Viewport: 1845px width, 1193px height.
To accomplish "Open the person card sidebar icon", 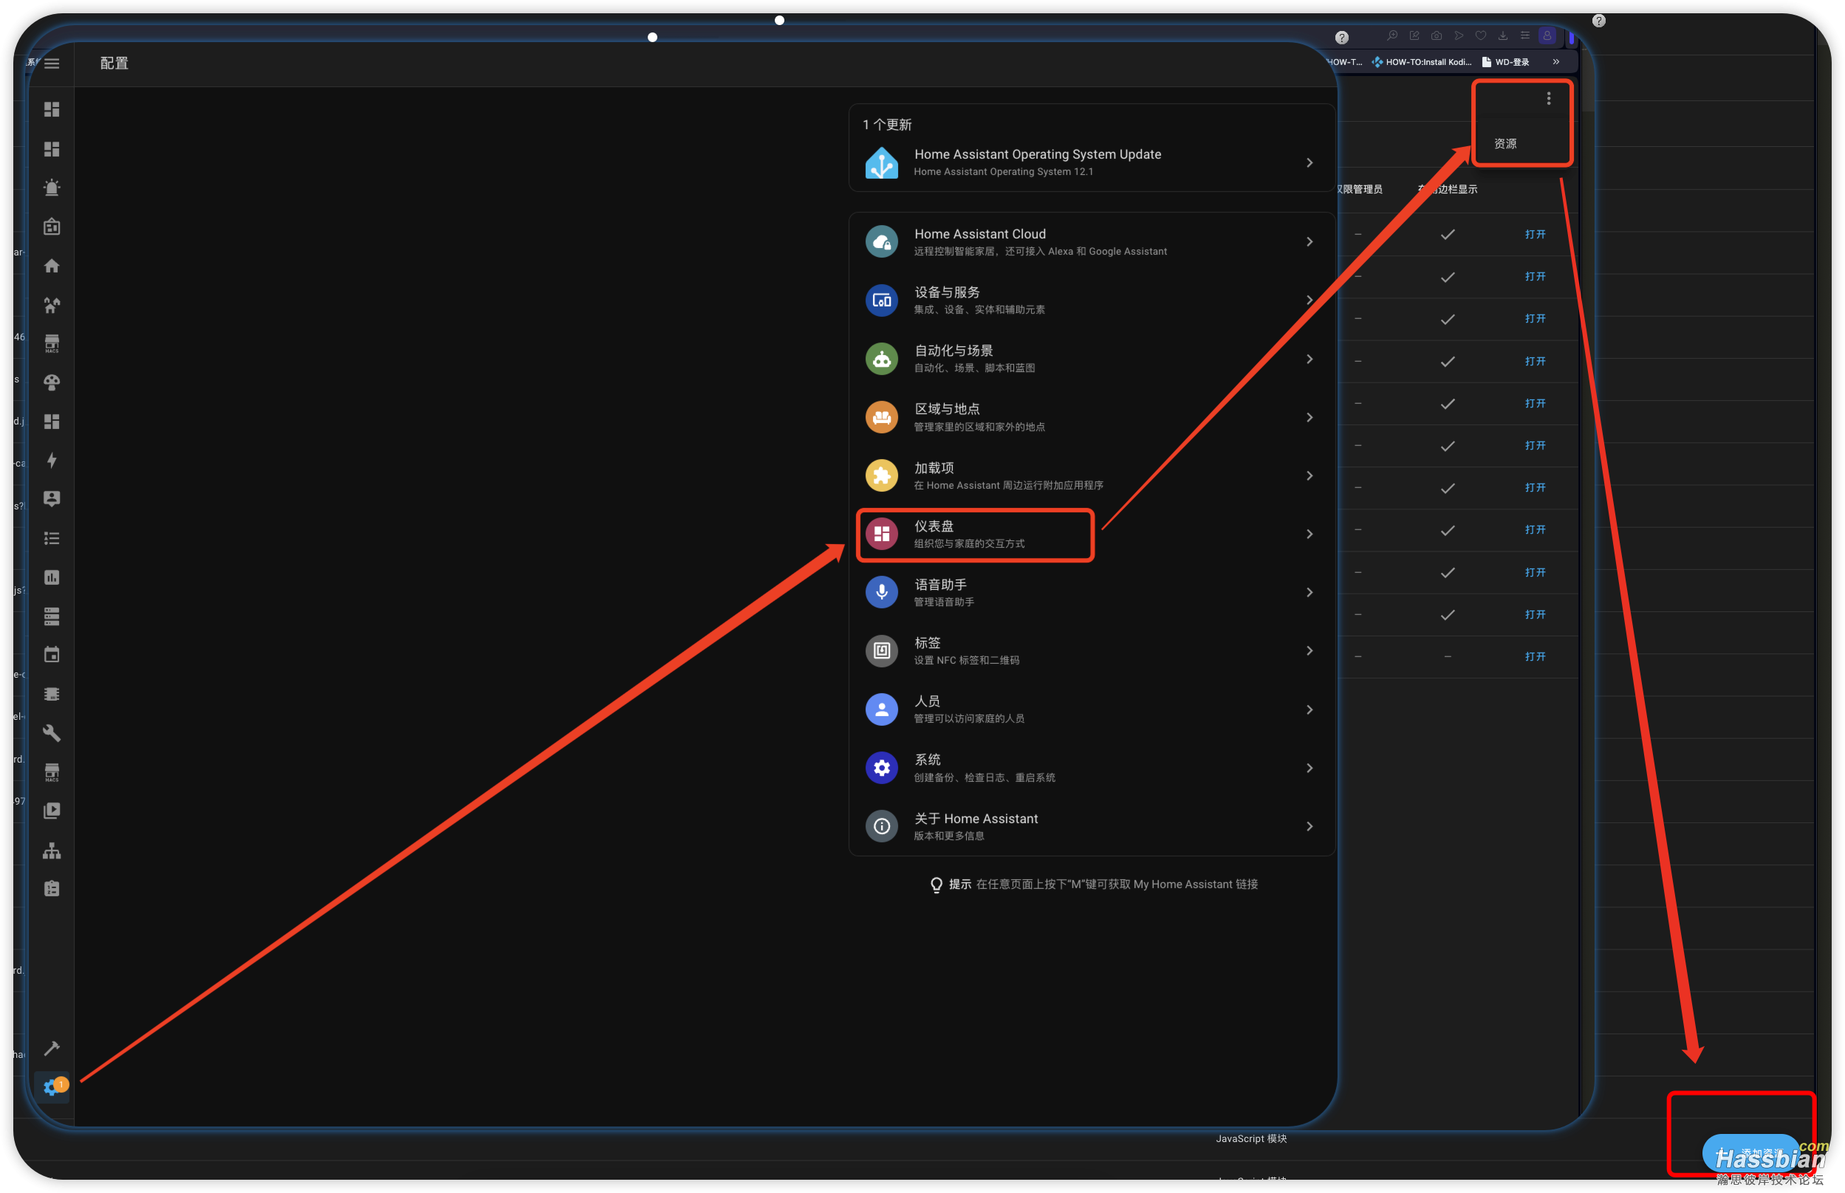I will tap(52, 499).
